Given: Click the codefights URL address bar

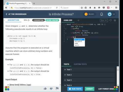Looking at the screenshot, I should coord(33,8).
